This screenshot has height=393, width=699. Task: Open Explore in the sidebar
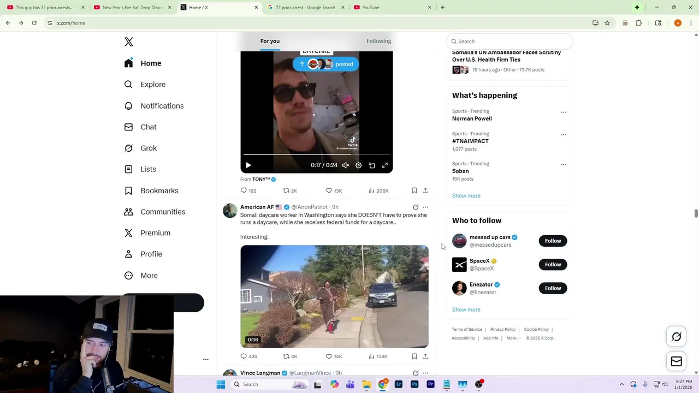[x=145, y=85]
